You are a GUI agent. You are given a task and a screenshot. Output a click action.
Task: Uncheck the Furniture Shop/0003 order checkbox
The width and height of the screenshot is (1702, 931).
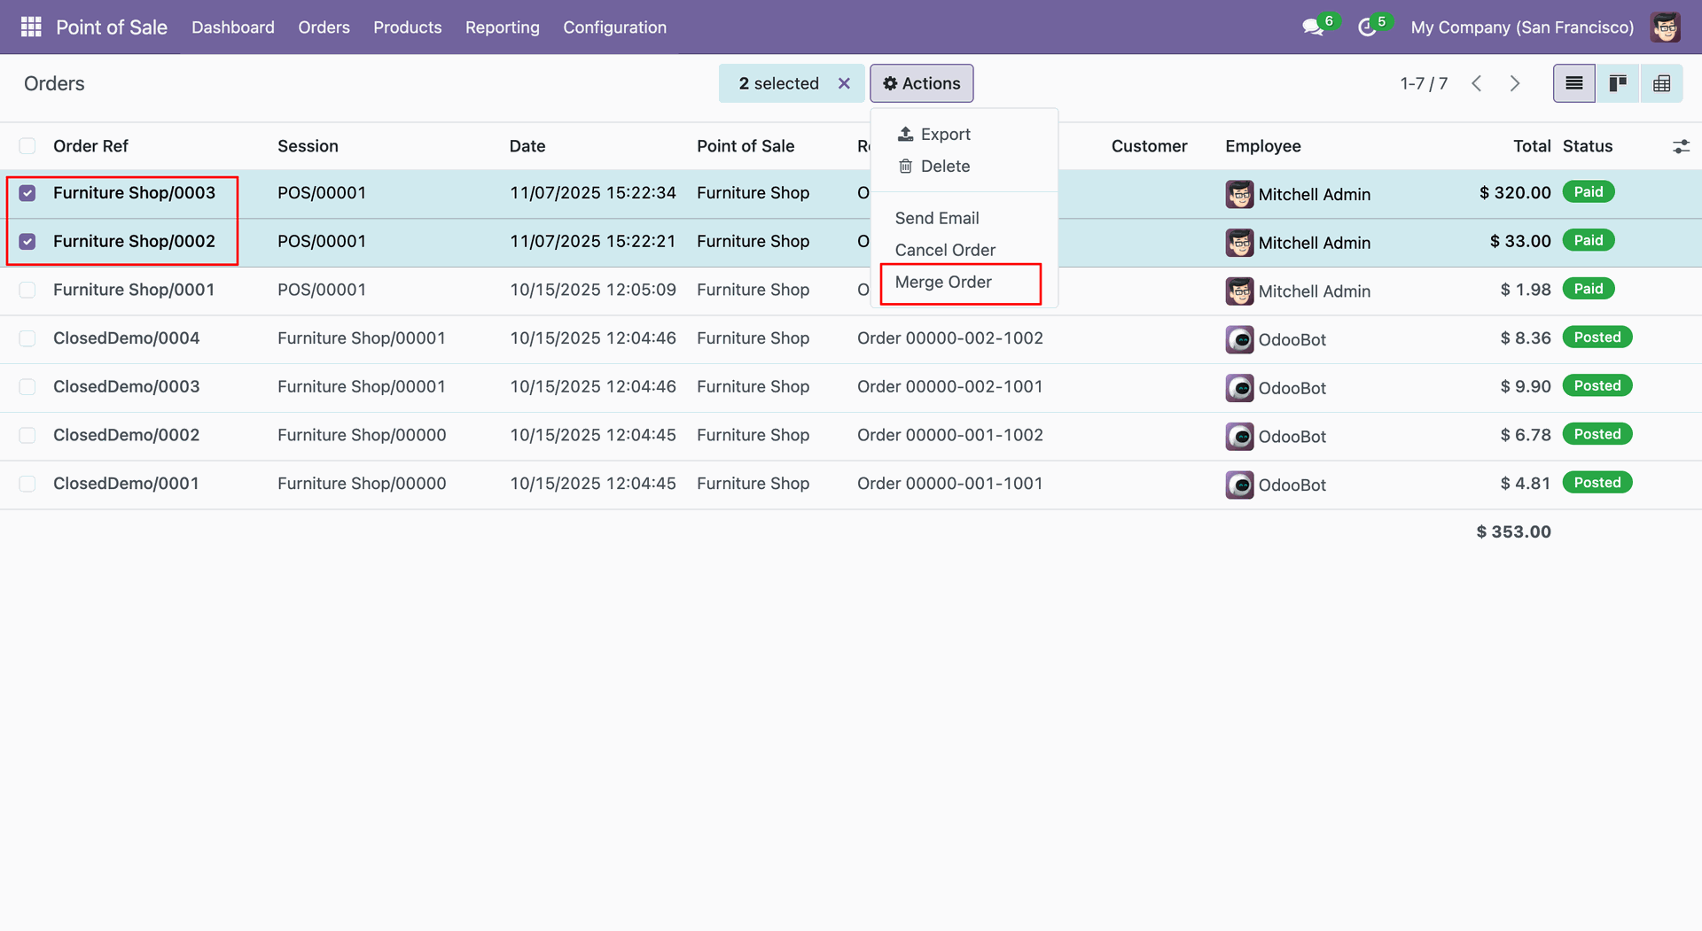[x=27, y=193]
